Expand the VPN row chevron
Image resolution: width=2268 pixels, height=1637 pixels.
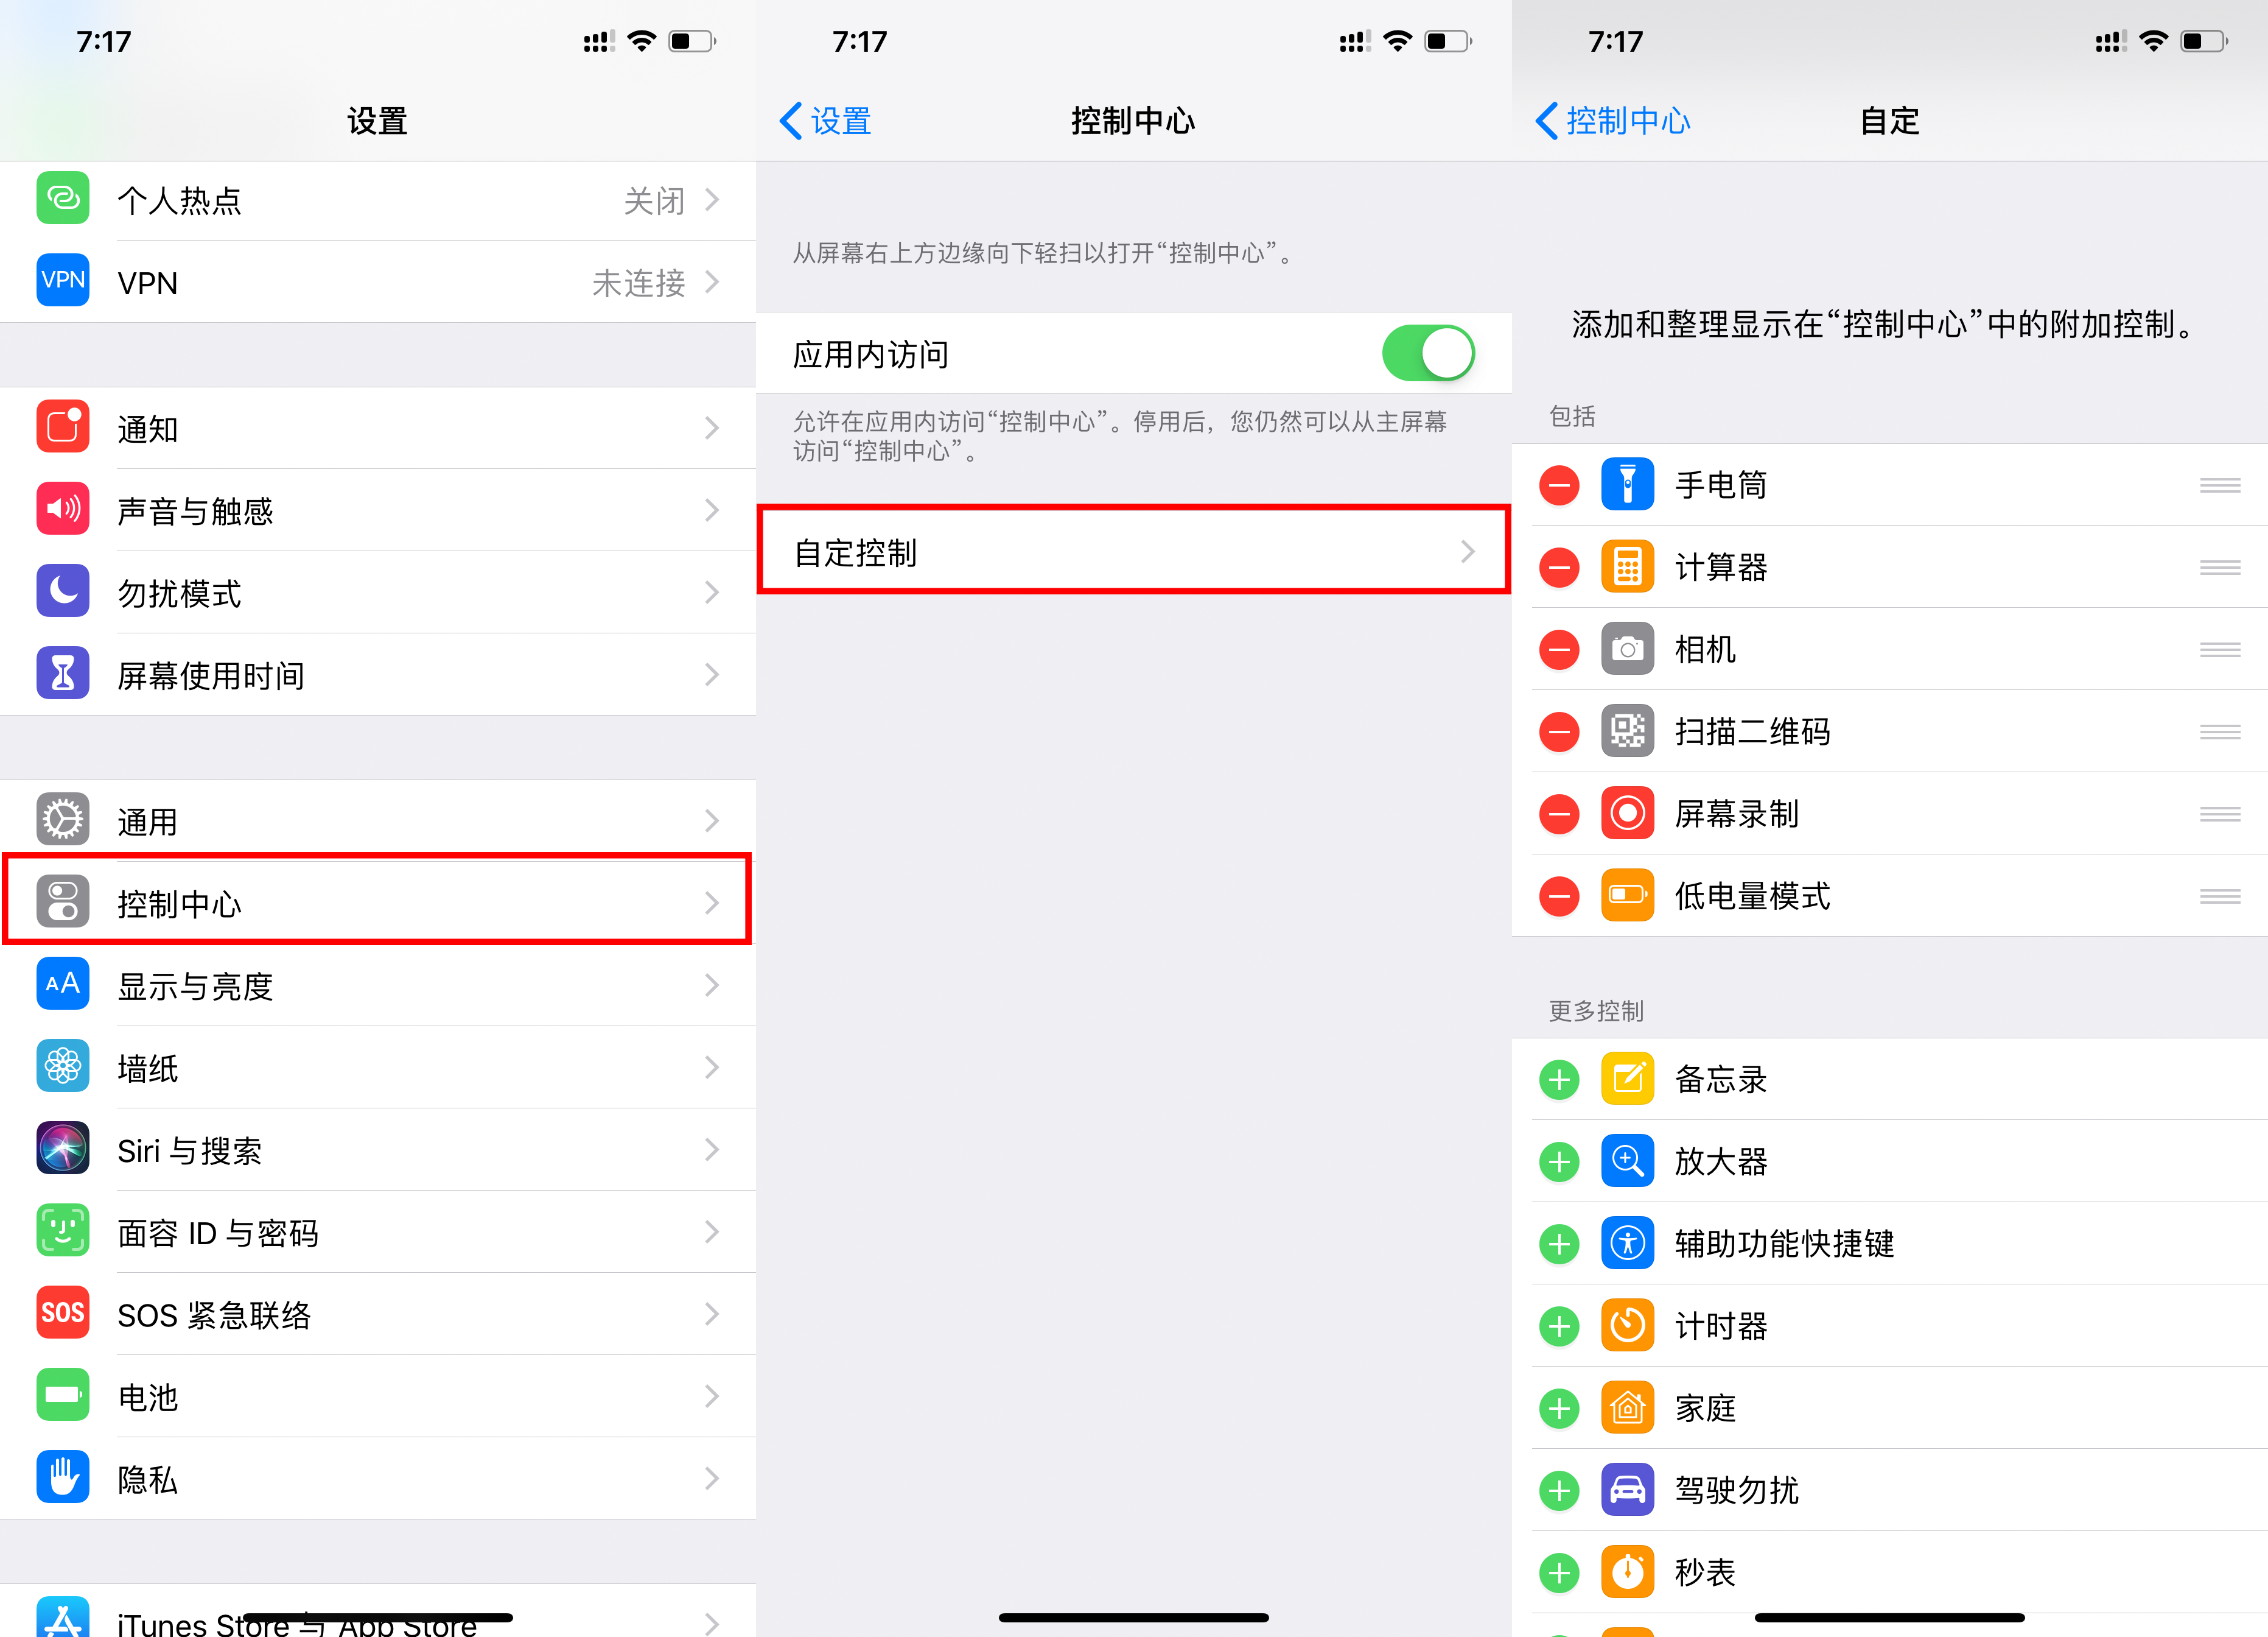[x=711, y=282]
